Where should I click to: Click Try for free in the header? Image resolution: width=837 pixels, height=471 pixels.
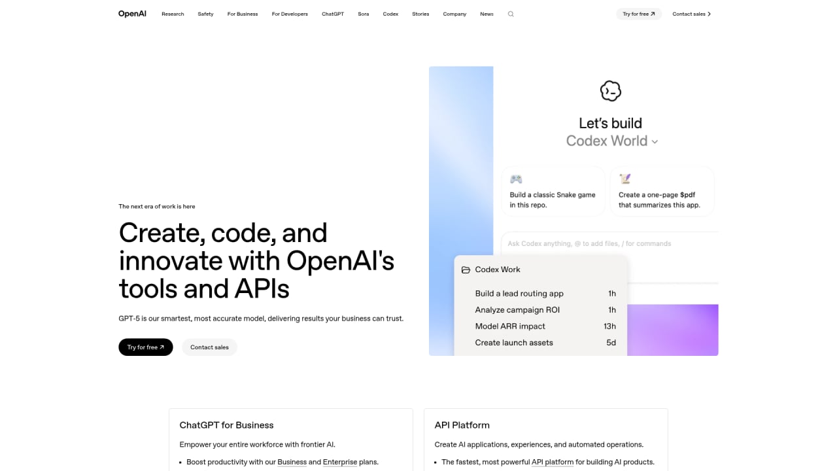coord(639,14)
